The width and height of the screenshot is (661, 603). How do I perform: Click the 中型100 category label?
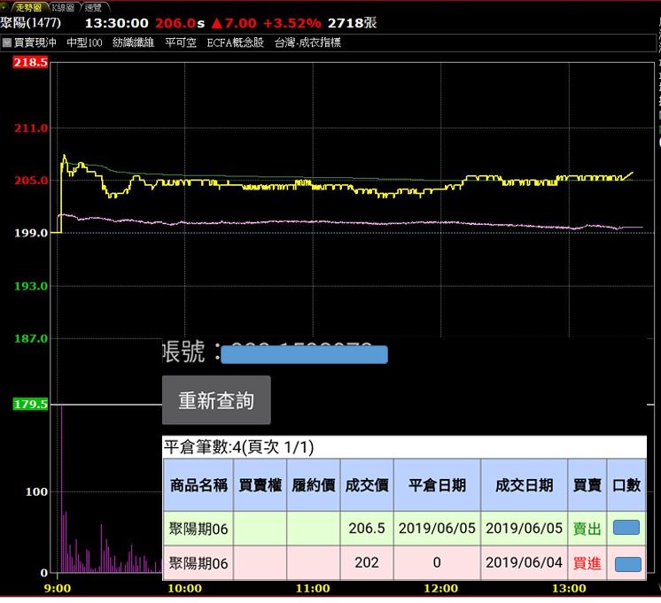[84, 43]
